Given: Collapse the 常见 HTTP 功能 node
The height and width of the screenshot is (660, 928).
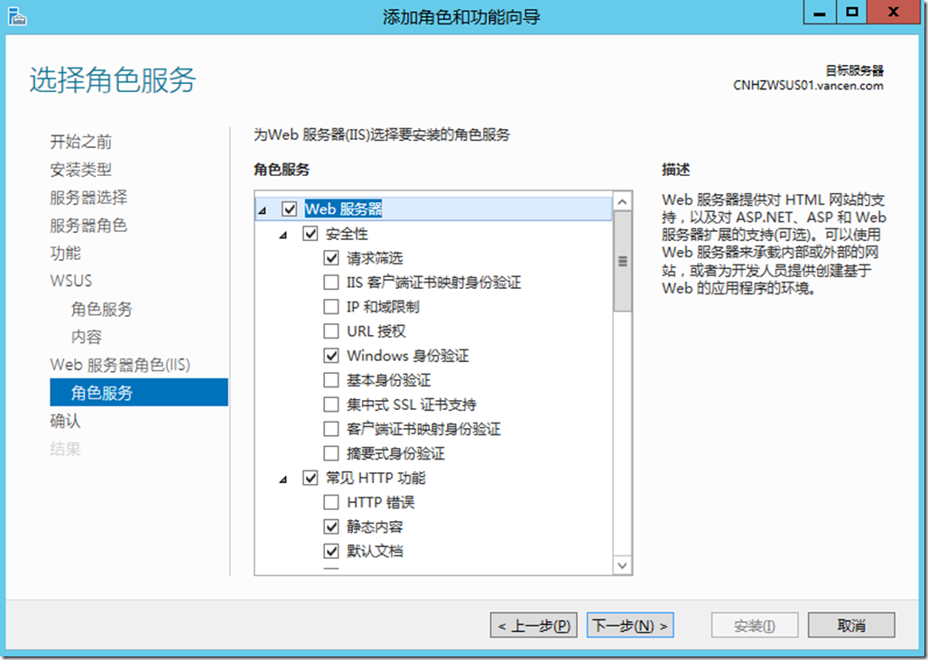Looking at the screenshot, I should [283, 479].
